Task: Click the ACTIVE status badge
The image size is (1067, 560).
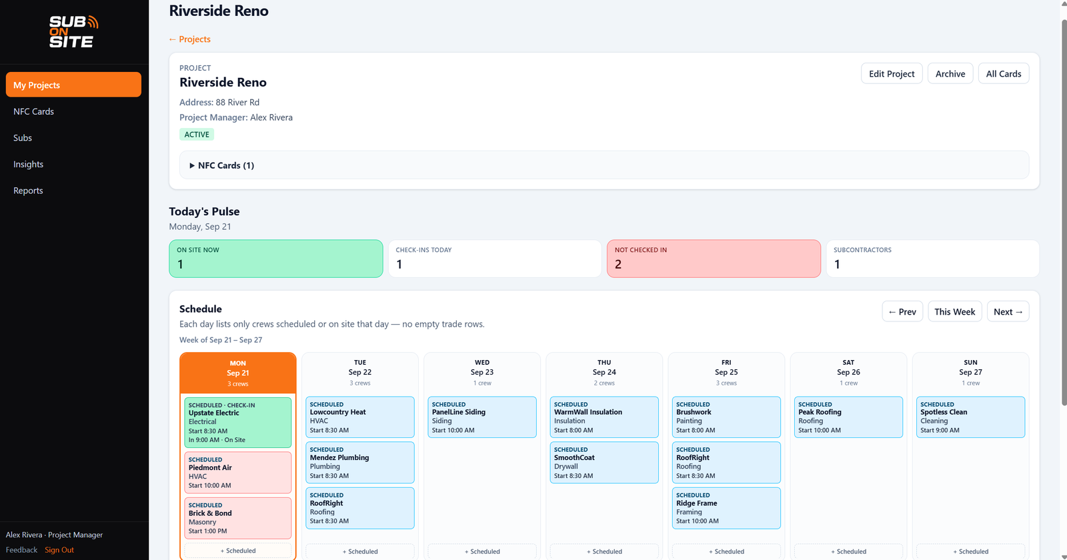Action: [197, 134]
